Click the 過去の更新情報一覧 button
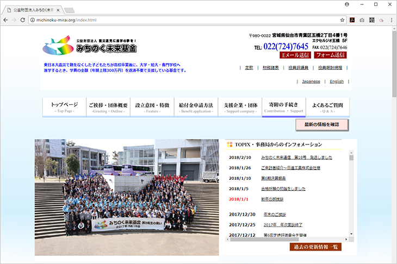Screen dimensions: 397x264 click(315, 247)
